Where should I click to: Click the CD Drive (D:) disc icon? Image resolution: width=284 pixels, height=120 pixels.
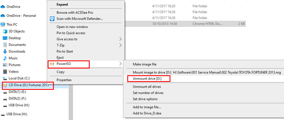[5, 85]
